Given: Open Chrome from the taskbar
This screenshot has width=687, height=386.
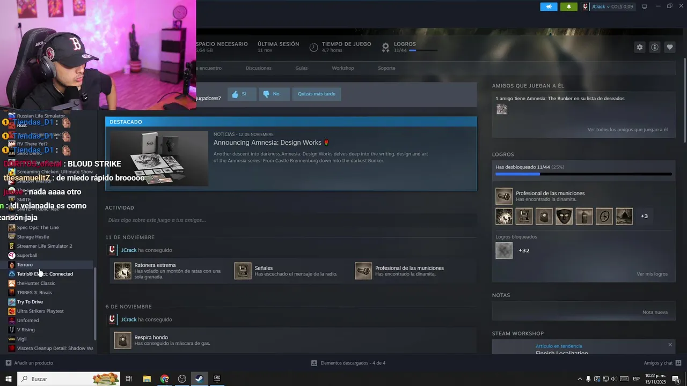Looking at the screenshot, I should coord(164,379).
